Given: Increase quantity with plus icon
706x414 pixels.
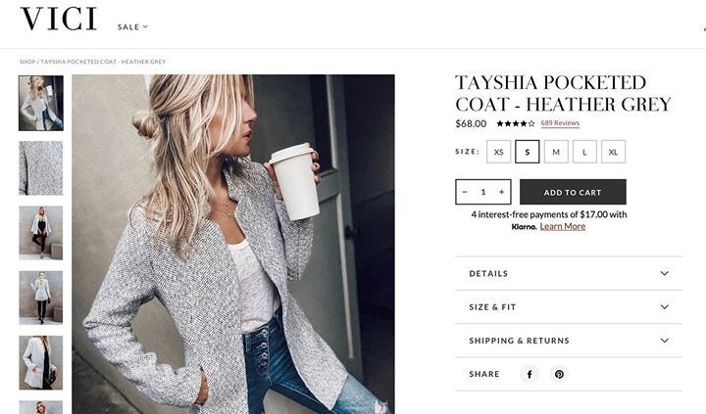Looking at the screenshot, I should click(502, 192).
